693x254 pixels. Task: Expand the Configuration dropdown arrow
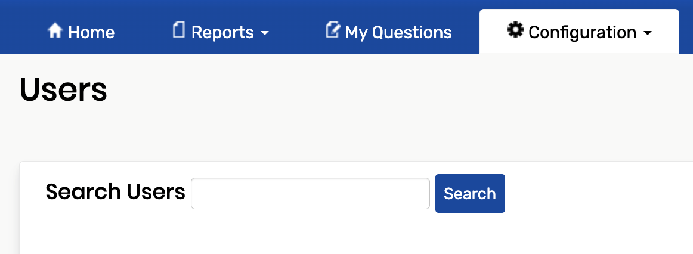648,33
